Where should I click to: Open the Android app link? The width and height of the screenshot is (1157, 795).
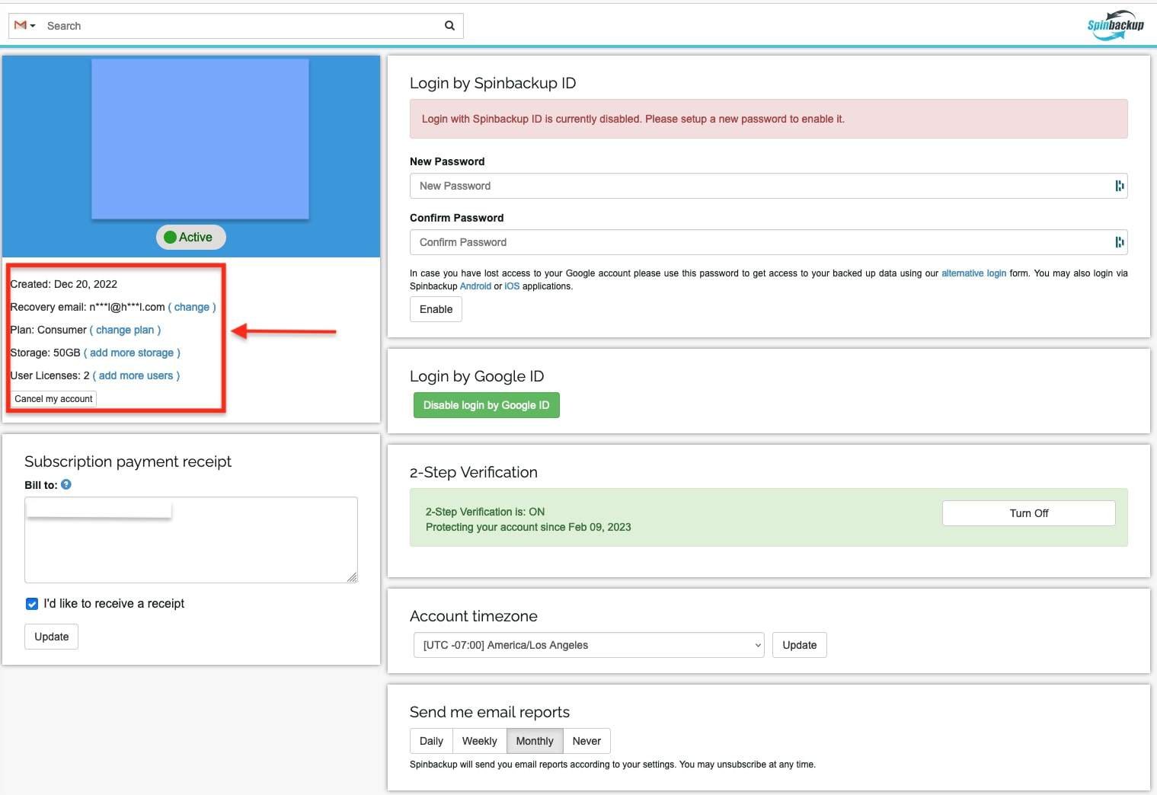[x=475, y=286]
